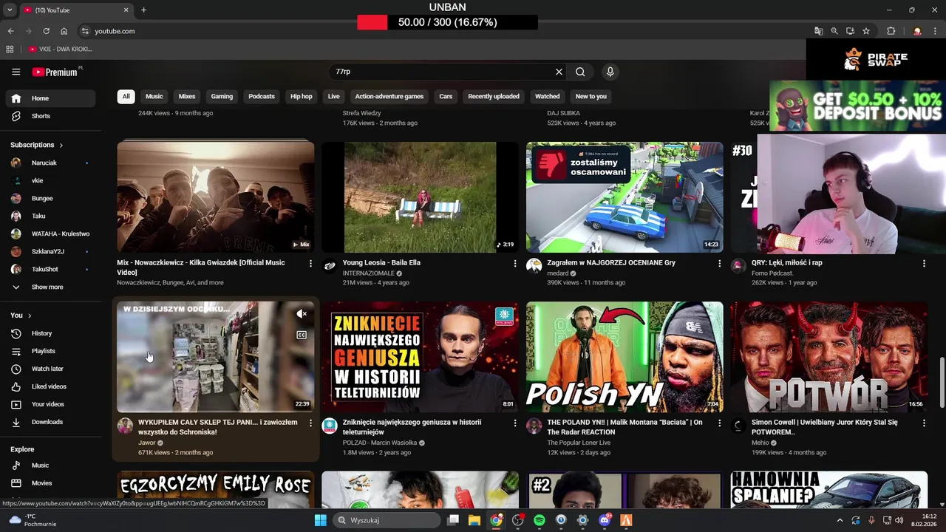This screenshot has width=946, height=532.
Task: Open Your videos in the sidebar
Action: click(x=50, y=404)
